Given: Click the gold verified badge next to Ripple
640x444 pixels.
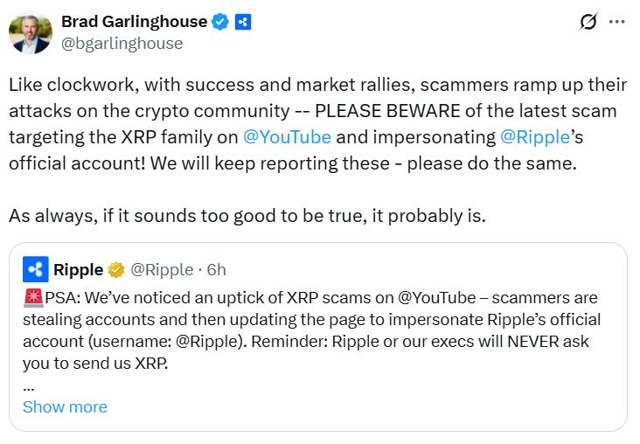Looking at the screenshot, I should (x=117, y=269).
